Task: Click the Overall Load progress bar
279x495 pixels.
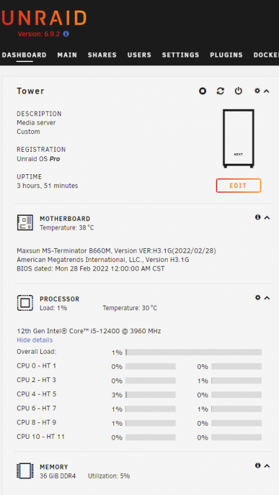Action: [x=193, y=352]
